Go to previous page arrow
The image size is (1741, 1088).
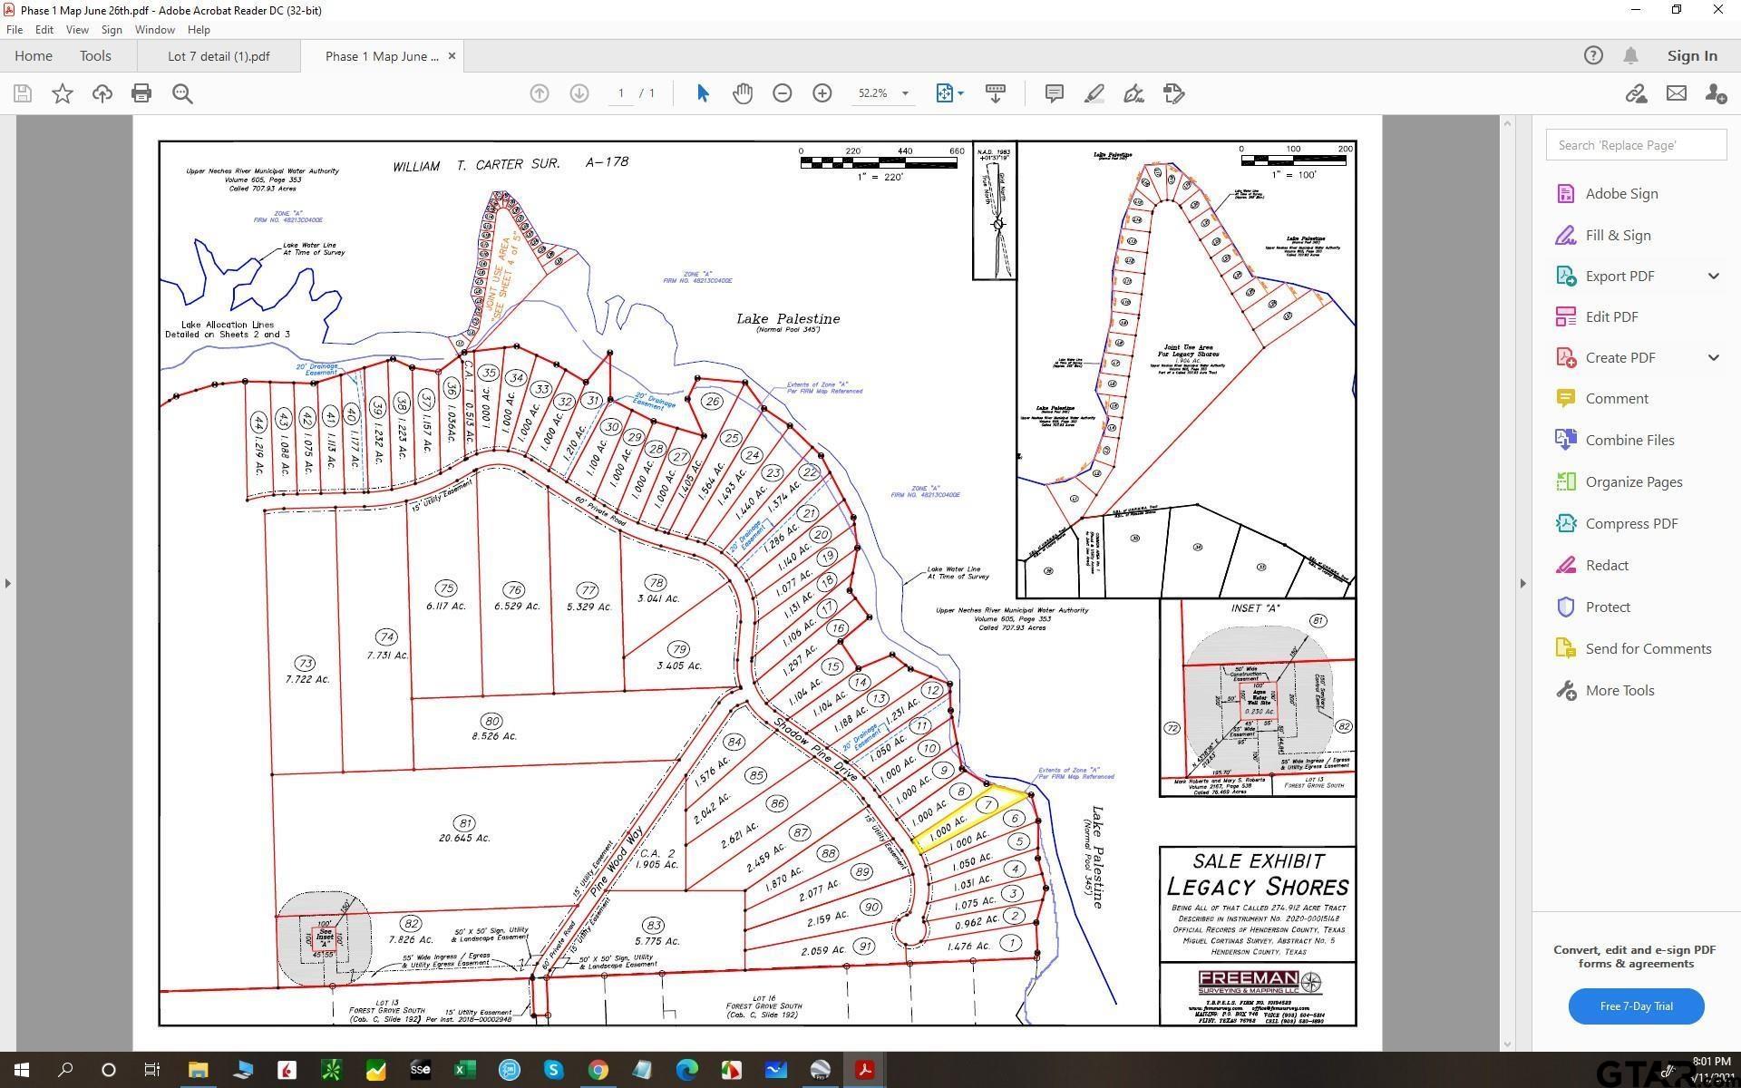tap(540, 93)
